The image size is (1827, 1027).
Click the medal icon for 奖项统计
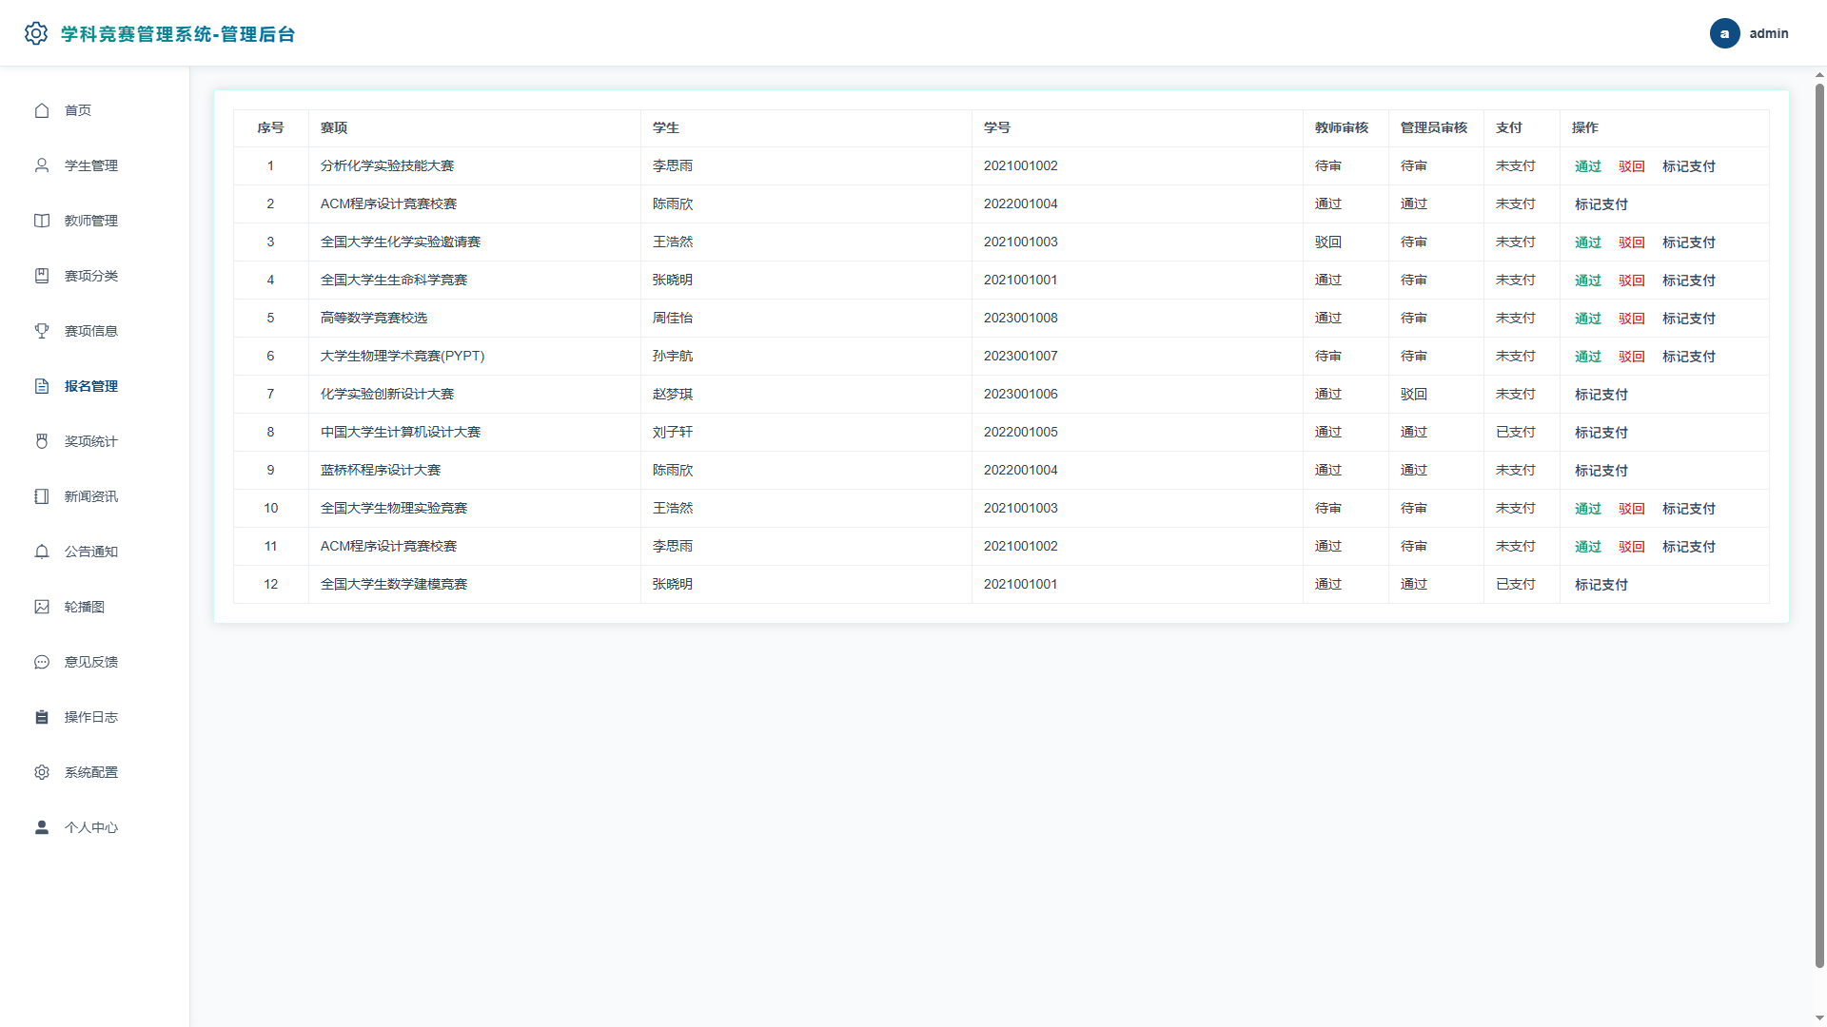pyautogui.click(x=42, y=441)
